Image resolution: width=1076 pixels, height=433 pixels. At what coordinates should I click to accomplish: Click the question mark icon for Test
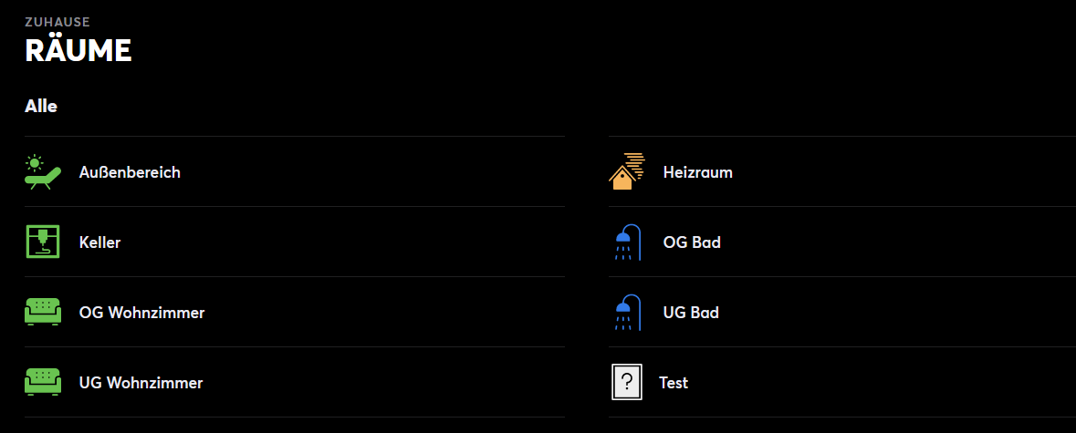point(626,383)
